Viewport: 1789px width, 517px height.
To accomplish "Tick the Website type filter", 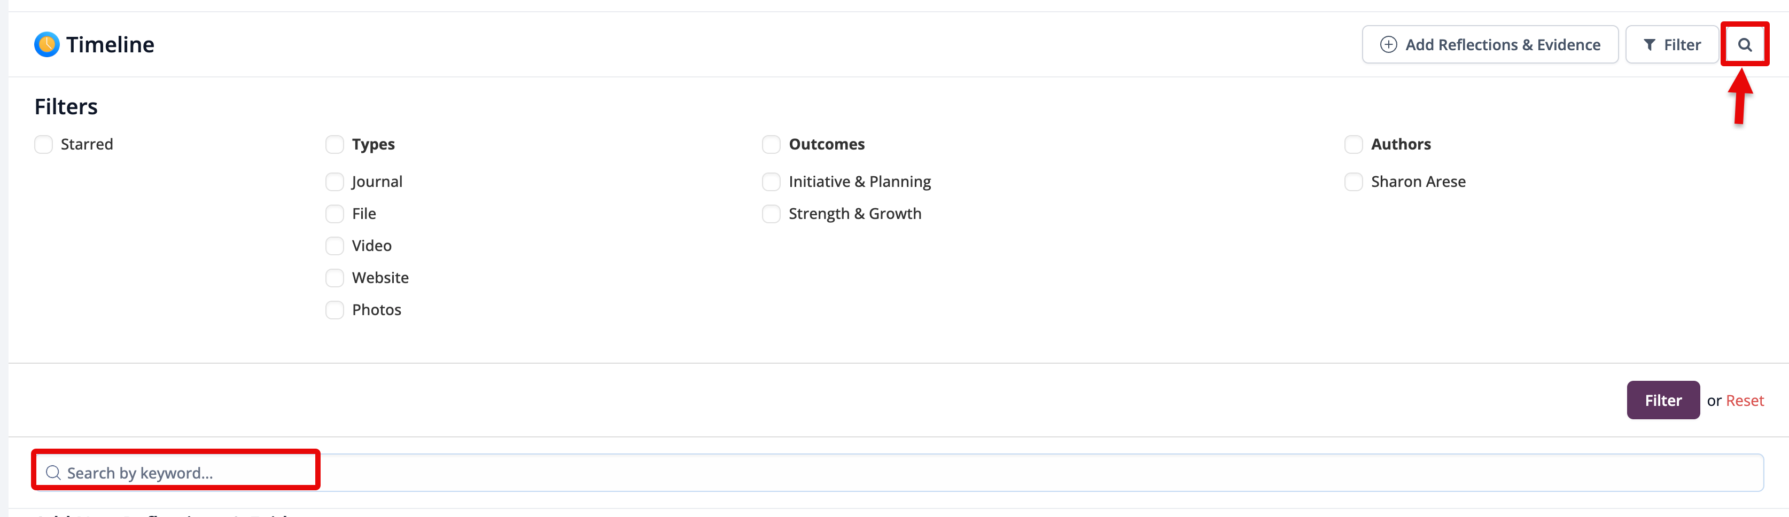I will (335, 278).
